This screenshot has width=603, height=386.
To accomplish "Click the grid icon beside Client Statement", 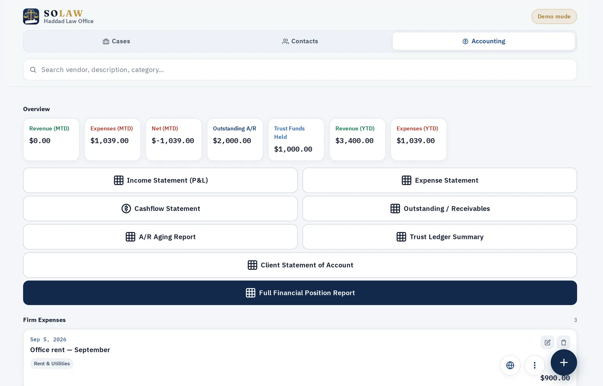I will (252, 265).
